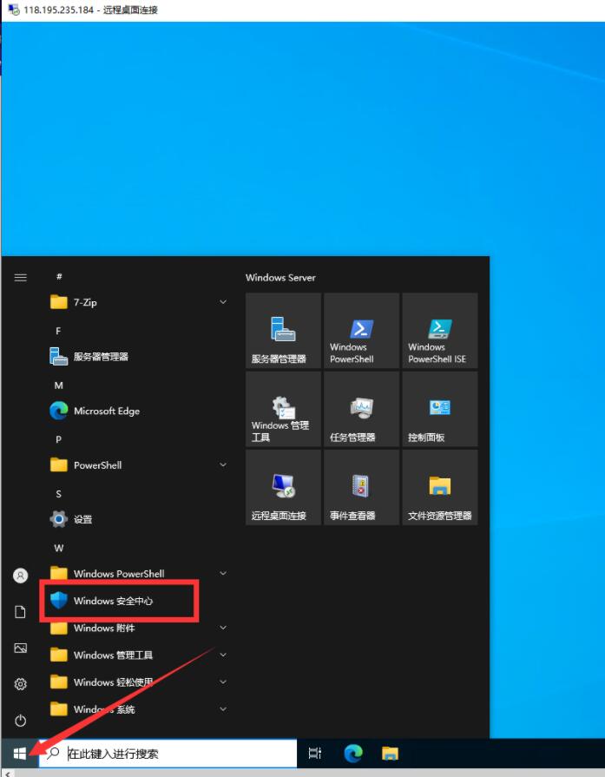The image size is (605, 777).
Task: Click the Power icon in Start sidebar
Action: pos(20,721)
